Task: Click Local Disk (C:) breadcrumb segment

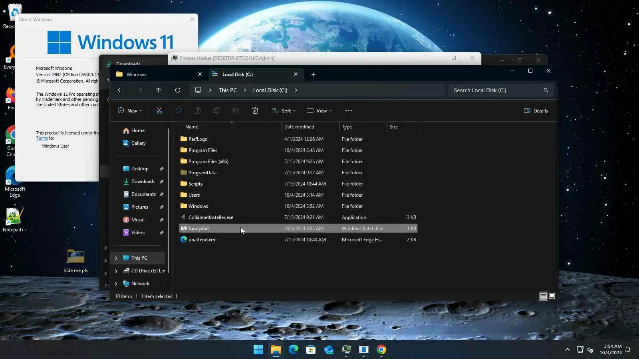Action: tap(270, 90)
